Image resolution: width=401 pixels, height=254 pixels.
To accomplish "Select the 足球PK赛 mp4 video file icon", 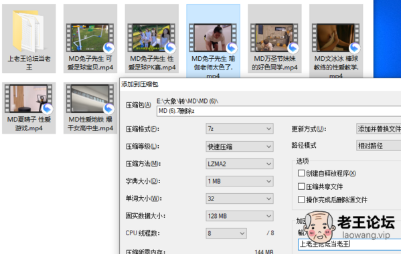I will [152, 38].
